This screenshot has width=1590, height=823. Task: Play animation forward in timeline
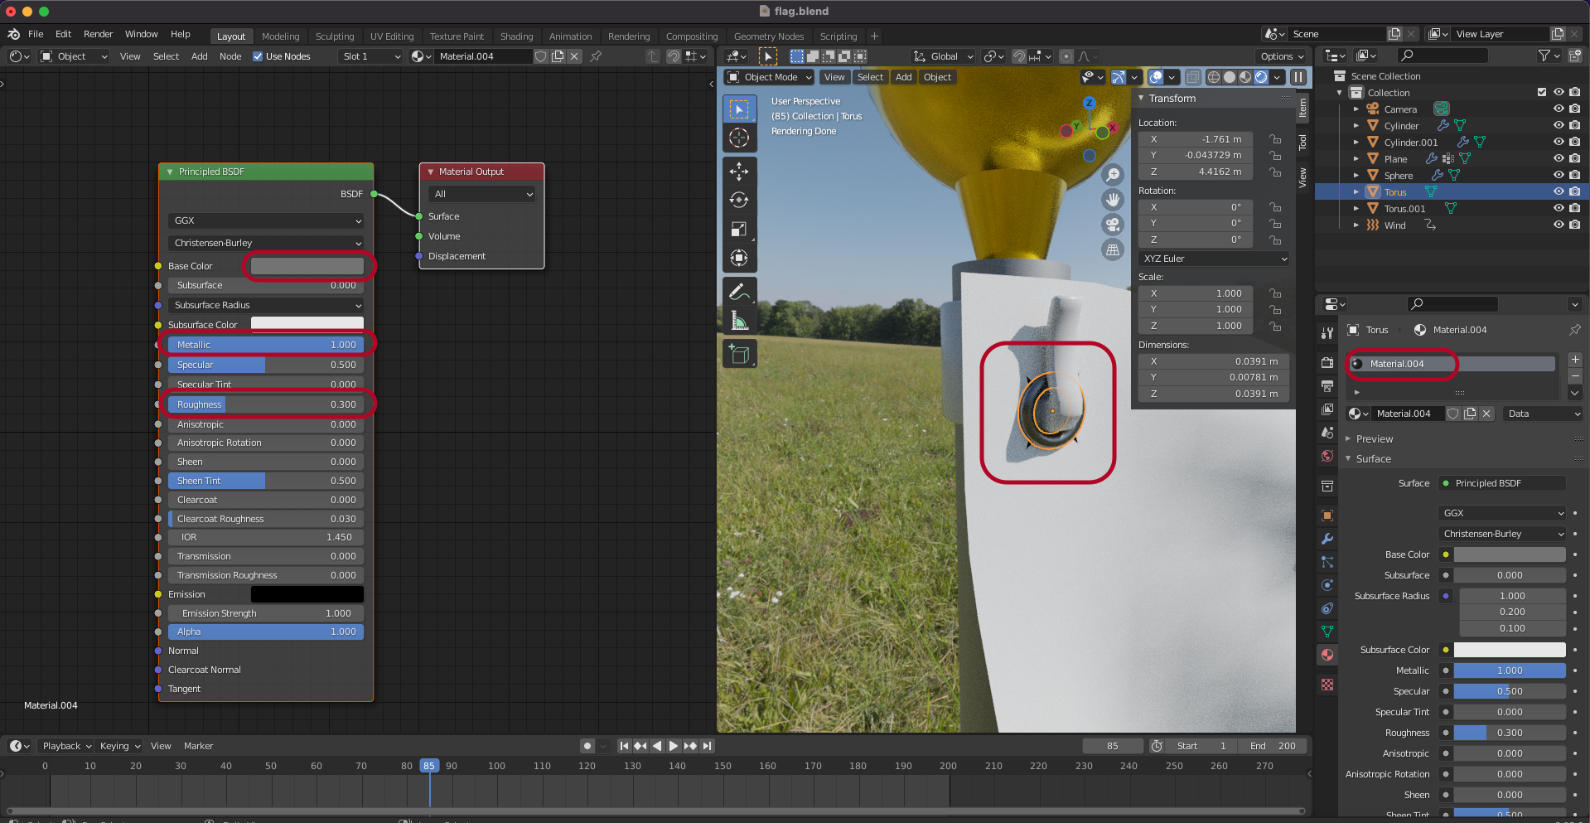click(674, 746)
